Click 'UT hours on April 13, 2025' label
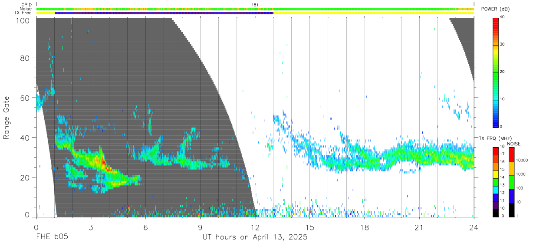Viewport: 533px width, 246px height. tap(255, 237)
